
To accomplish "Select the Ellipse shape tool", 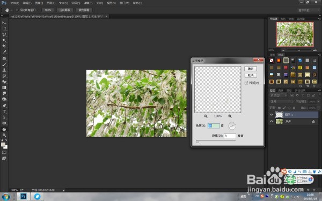I will 4,123.
